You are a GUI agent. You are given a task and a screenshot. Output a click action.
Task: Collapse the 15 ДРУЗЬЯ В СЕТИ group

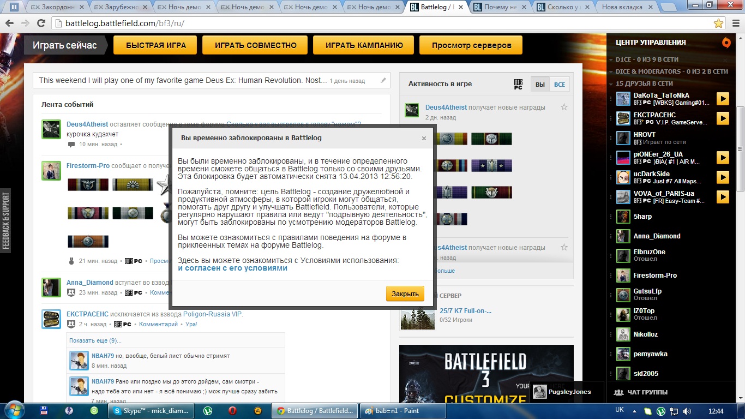611,83
